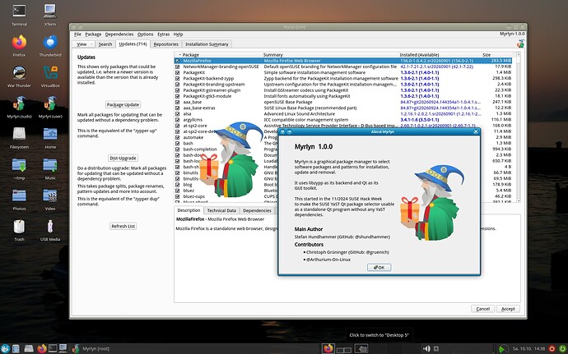Switch to the Installation Summary tab
The height and width of the screenshot is (354, 568).
(x=207, y=44)
